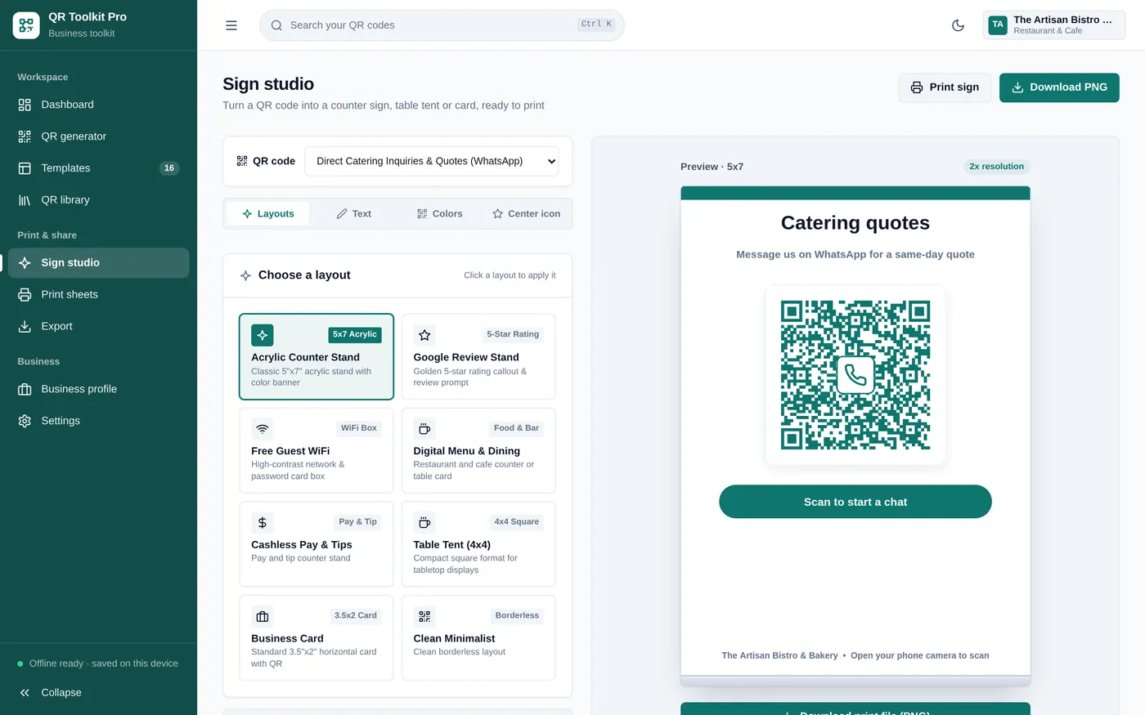Open the QR code selection dropdown

click(432, 161)
